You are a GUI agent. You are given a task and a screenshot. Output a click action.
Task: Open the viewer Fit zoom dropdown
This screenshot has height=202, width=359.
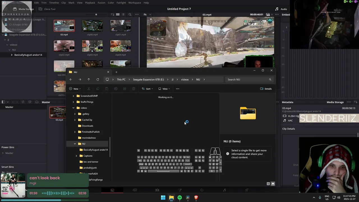[147, 14]
